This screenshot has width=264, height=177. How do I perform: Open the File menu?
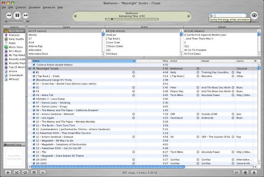coord(4,7)
